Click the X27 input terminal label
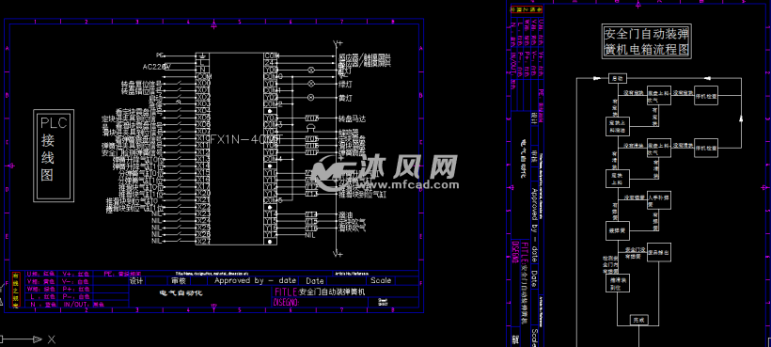 (x=204, y=241)
